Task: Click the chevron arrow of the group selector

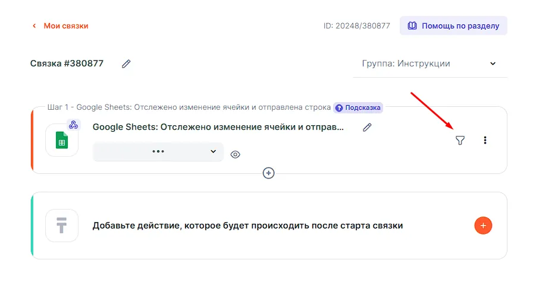Action: tap(493, 64)
